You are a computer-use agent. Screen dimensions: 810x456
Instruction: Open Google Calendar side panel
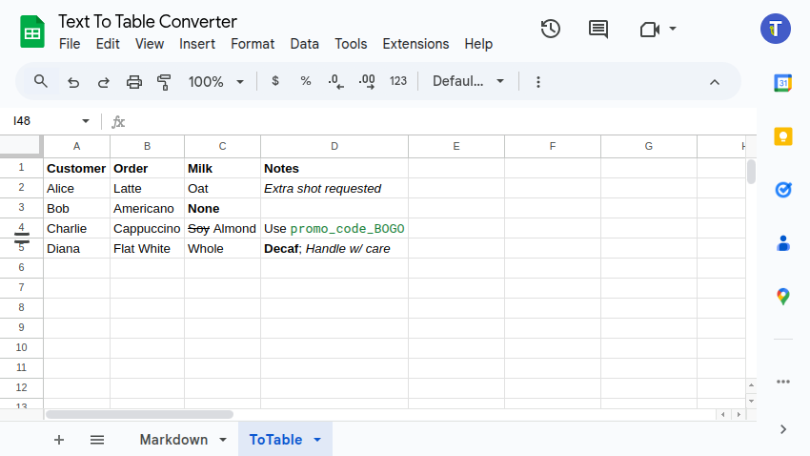tap(783, 83)
